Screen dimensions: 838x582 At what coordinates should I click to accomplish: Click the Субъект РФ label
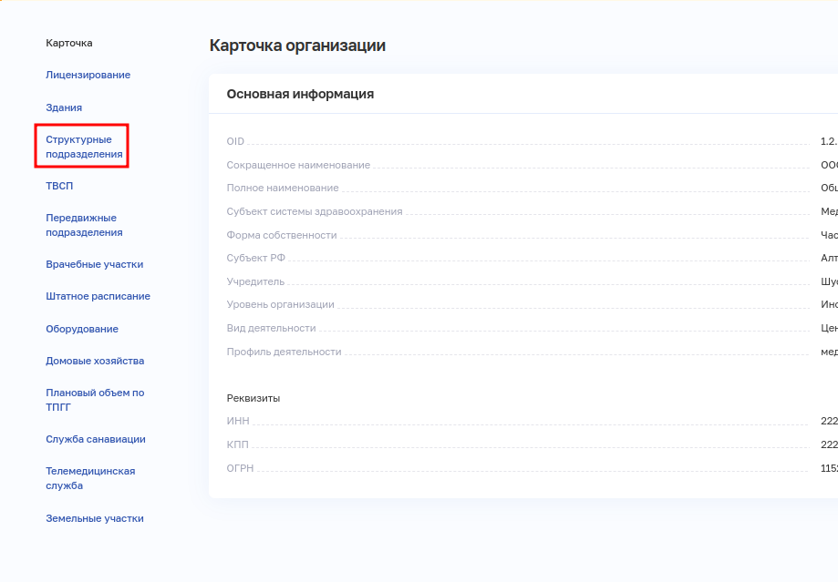click(x=256, y=258)
